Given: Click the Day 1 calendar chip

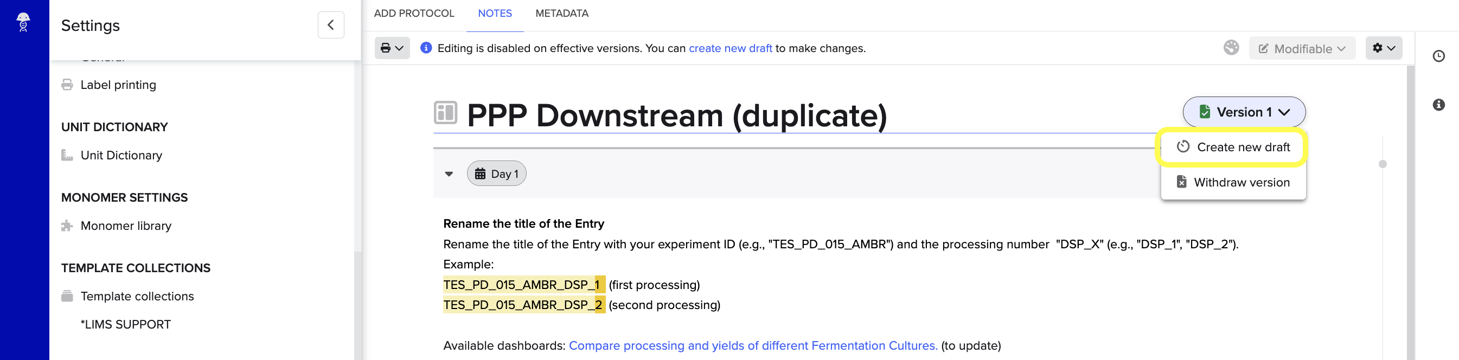Looking at the screenshot, I should pos(496,174).
